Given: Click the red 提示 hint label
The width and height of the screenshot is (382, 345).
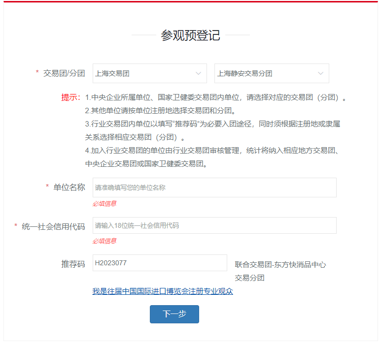Looking at the screenshot, I should [x=70, y=97].
